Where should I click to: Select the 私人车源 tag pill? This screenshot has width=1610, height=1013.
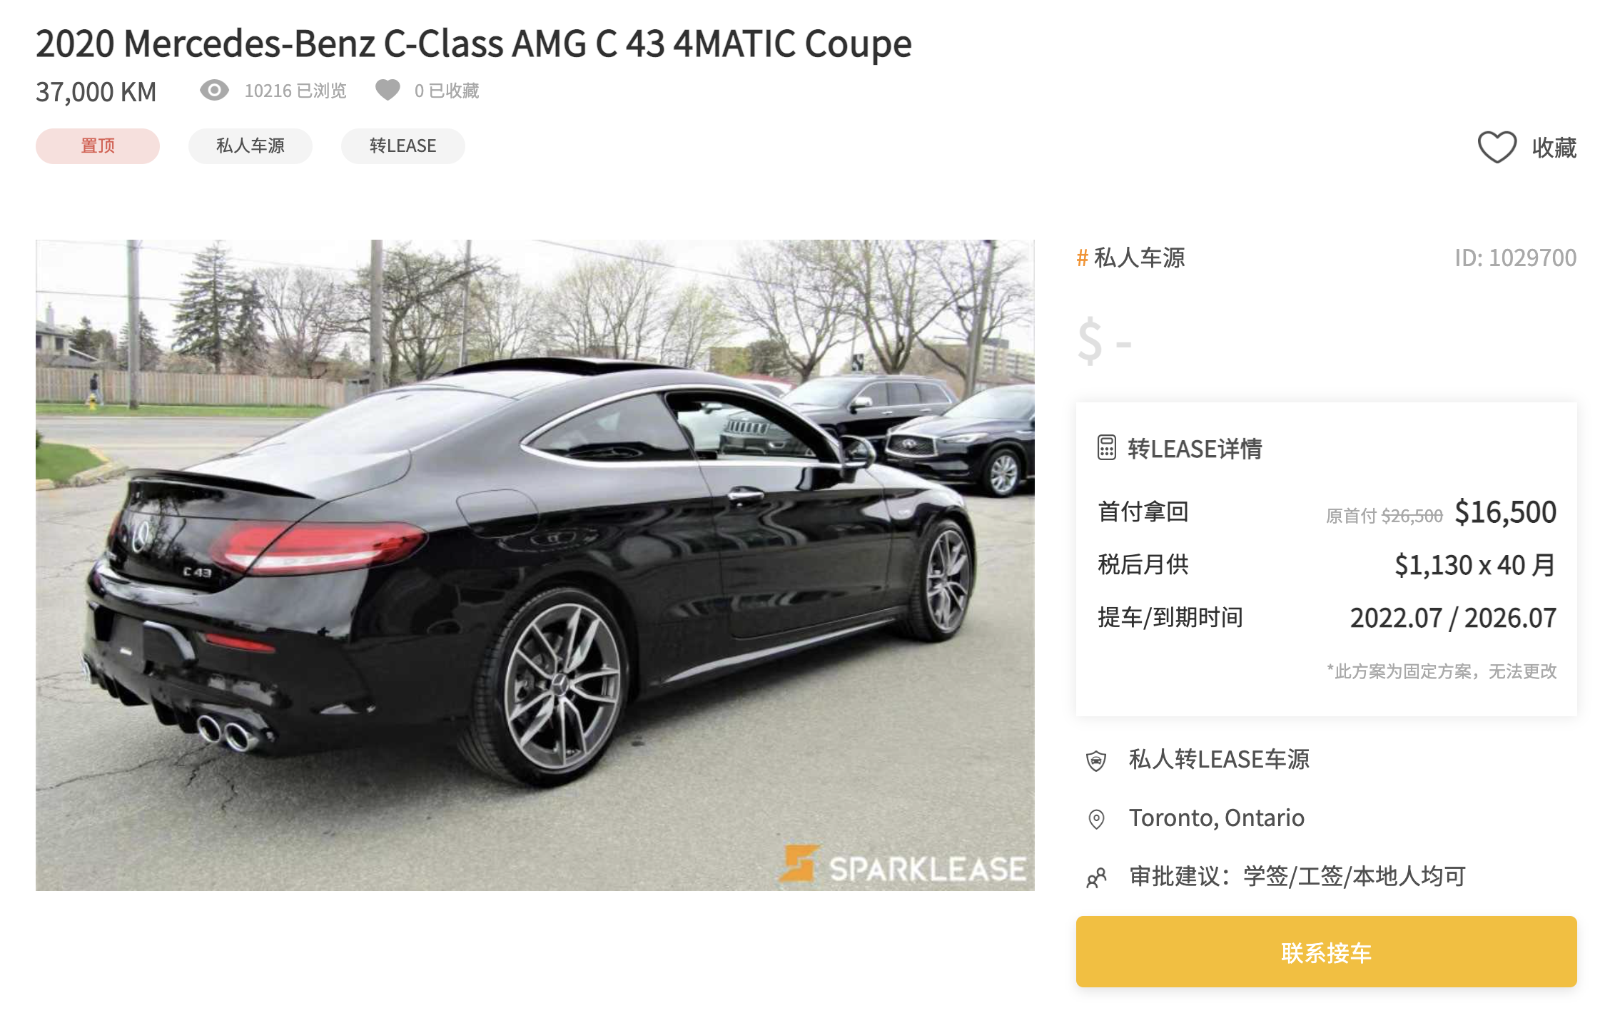[x=250, y=146]
